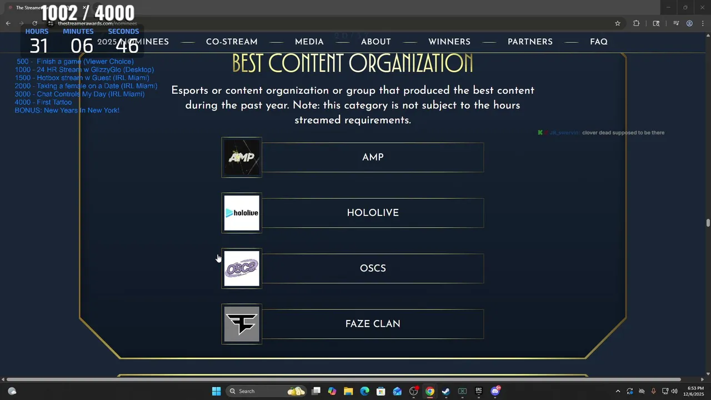Open Discord from the taskbar
This screenshot has width=711, height=400.
coord(495,391)
